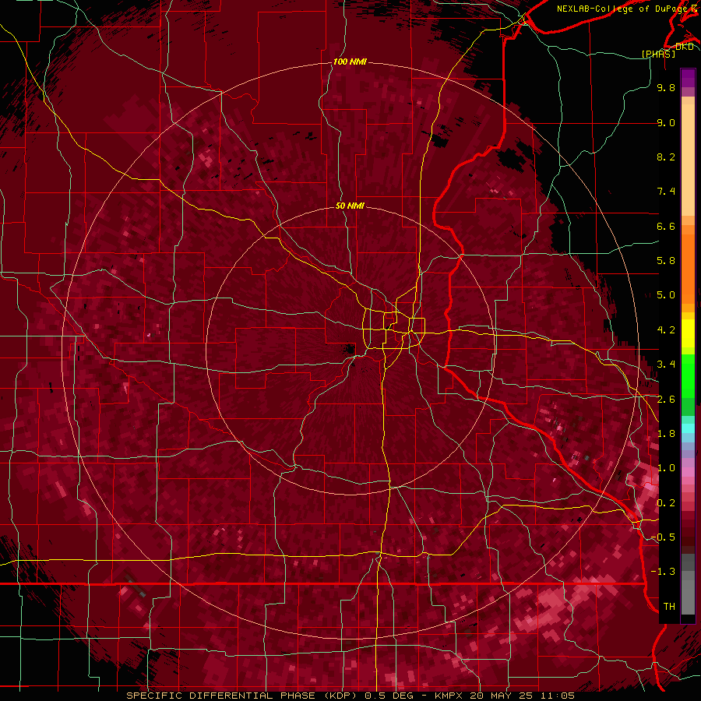Click the yellow segment of the color bar
Image resolution: width=701 pixels, height=701 pixels.
(x=688, y=333)
